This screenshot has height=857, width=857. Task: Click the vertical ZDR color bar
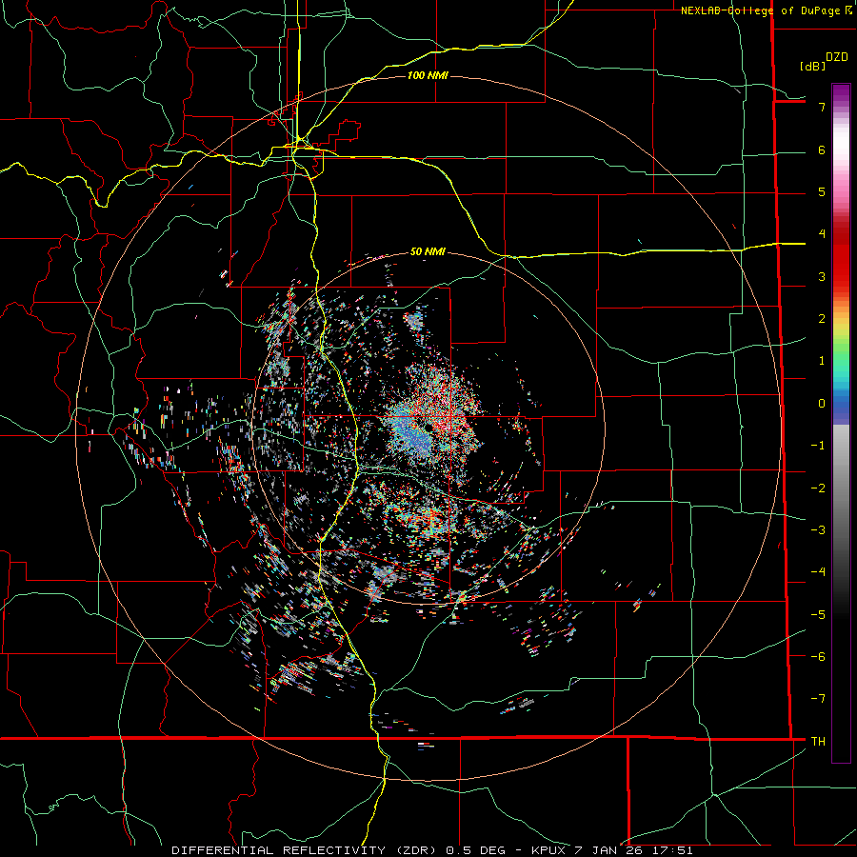point(841,423)
